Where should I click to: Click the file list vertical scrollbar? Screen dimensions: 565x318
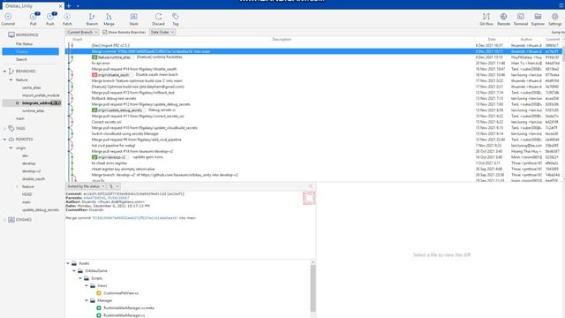click(313, 289)
